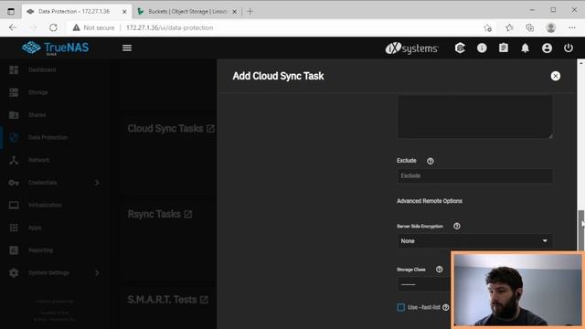Show help for Server Side Encryption
The height and width of the screenshot is (329, 585).
click(457, 226)
